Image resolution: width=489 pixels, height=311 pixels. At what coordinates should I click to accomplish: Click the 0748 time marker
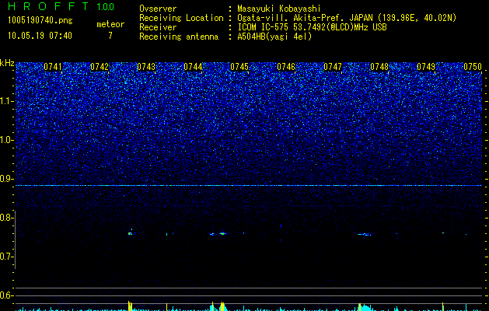[x=379, y=67]
